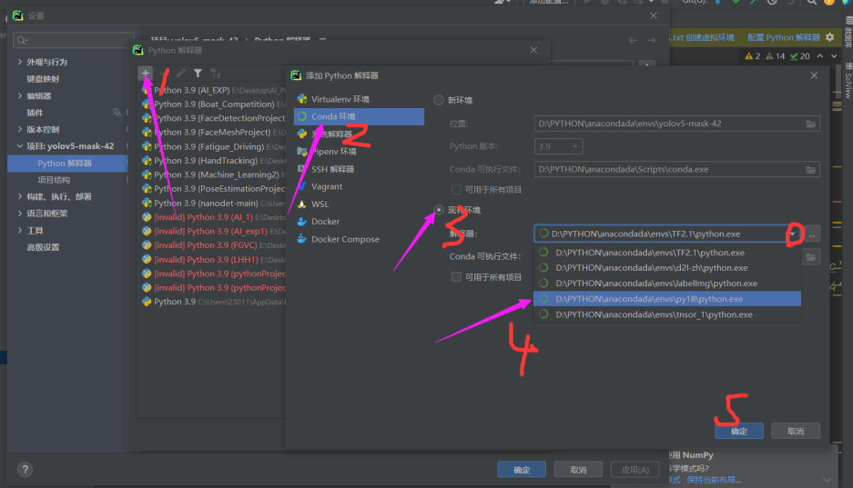Image resolution: width=853 pixels, height=488 pixels.
Task: Expand 语言和框架 node
Action: [x=20, y=214]
